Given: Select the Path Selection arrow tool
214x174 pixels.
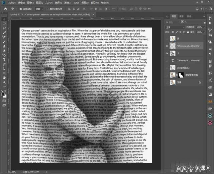Looking at the screenshot, I should click(4, 69).
